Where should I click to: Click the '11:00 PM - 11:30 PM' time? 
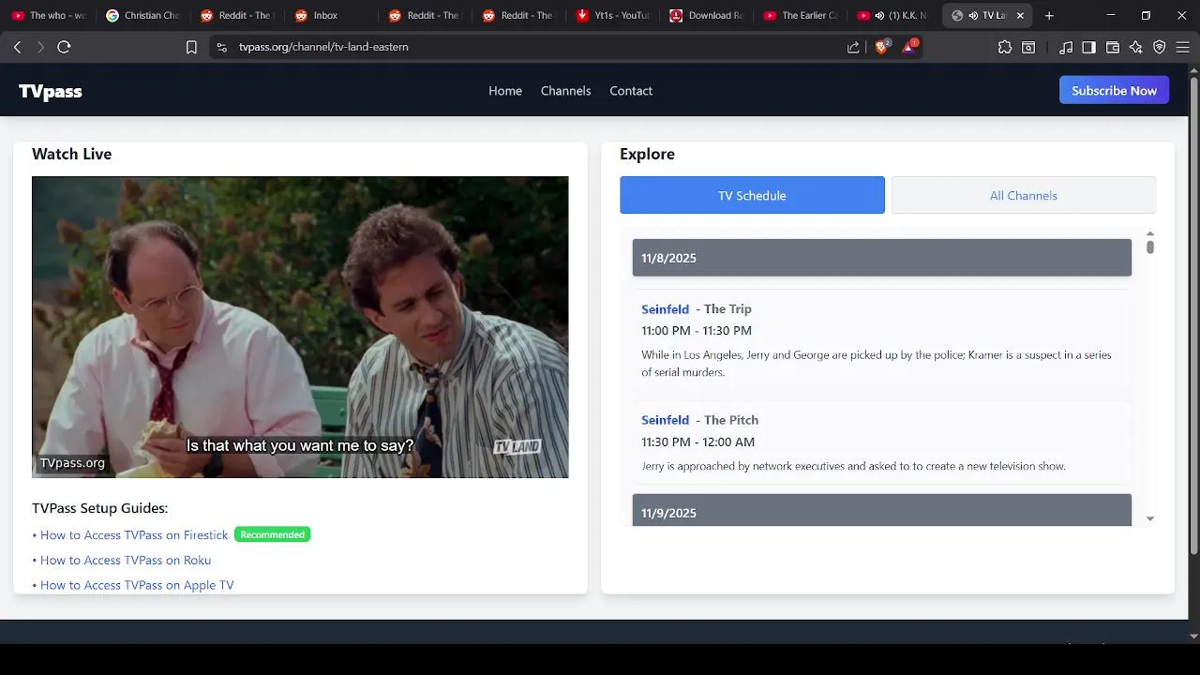(697, 330)
